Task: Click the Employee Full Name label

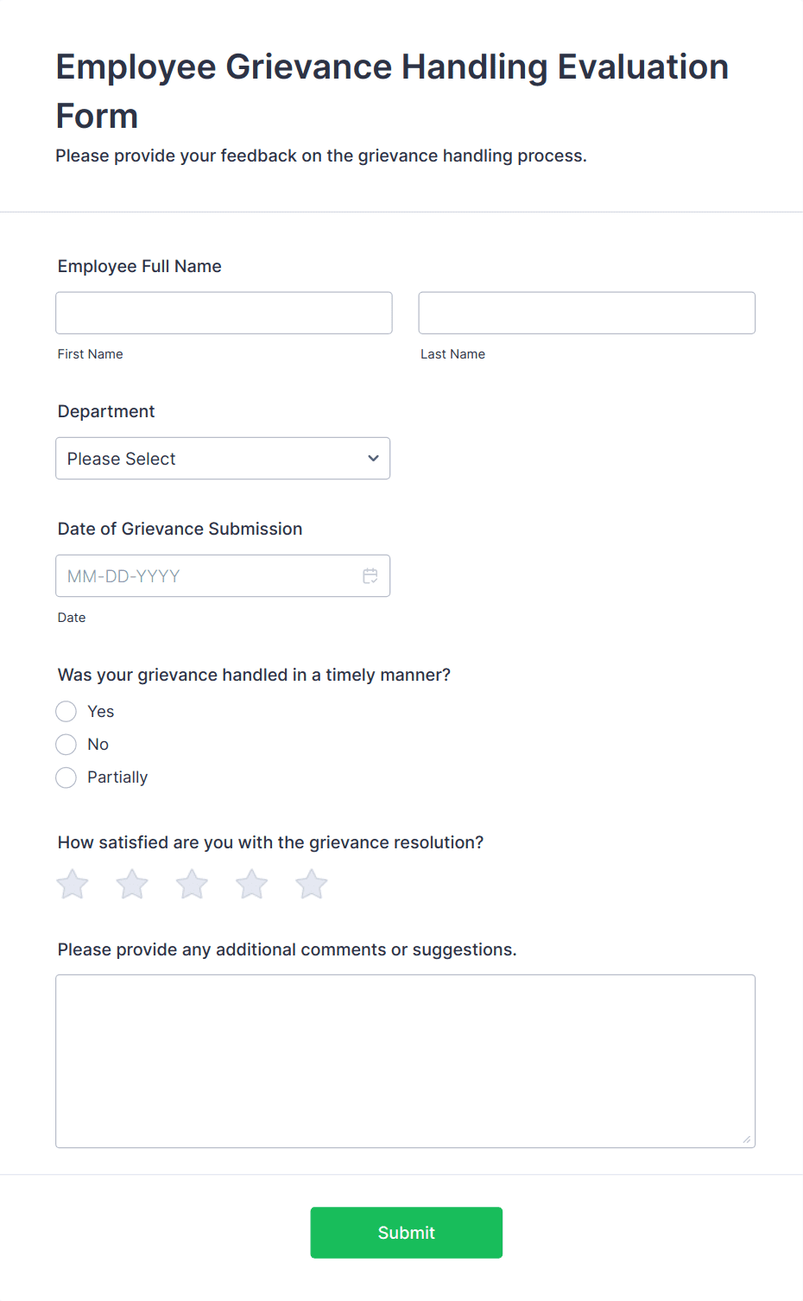Action: [x=139, y=266]
